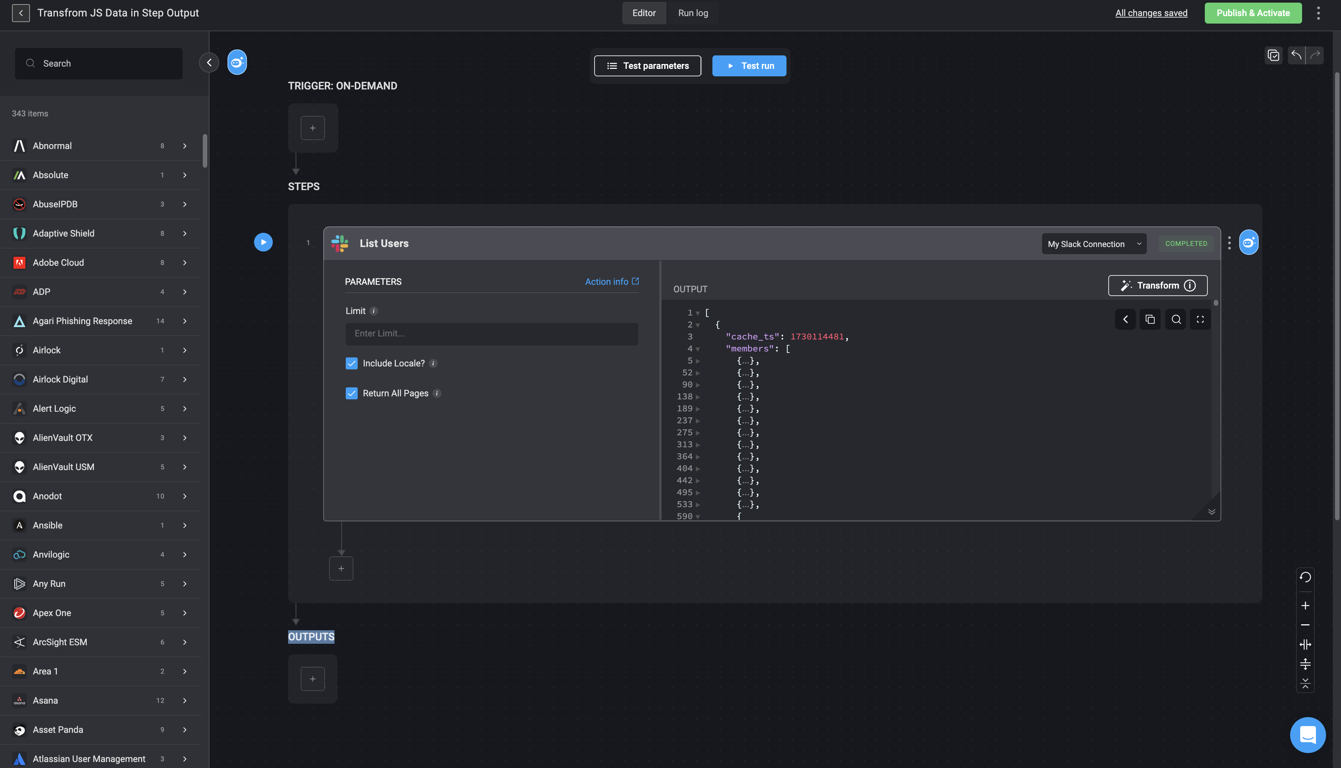
Task: Click the redo arrow in the canvas toolbar
Action: (x=1315, y=55)
